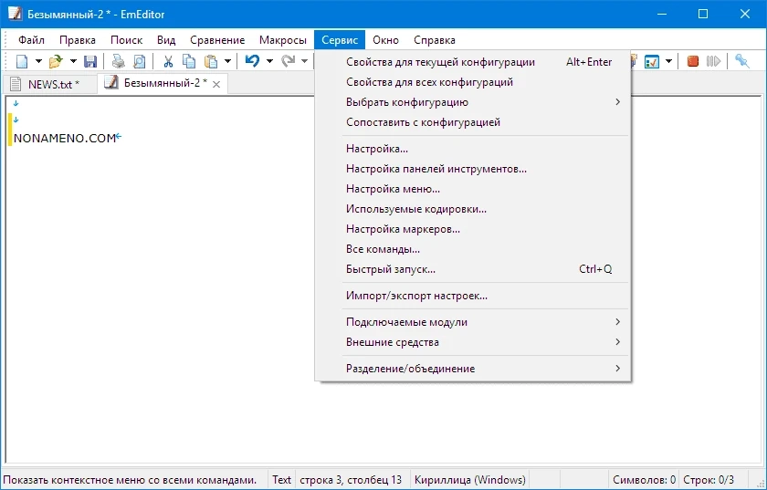Click the New file toolbar icon
This screenshot has width=767, height=490.
22,61
